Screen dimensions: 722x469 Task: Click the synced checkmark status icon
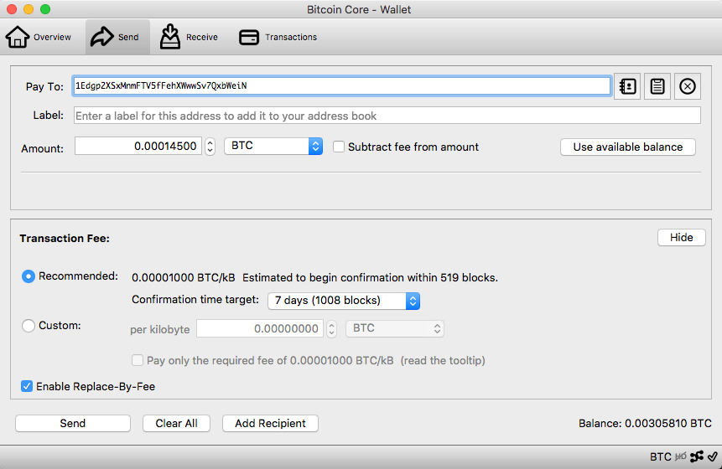coord(713,456)
